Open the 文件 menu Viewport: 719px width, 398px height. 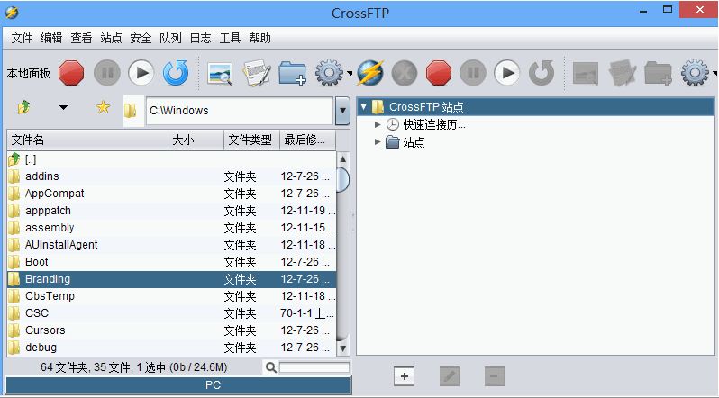pyautogui.click(x=22, y=38)
